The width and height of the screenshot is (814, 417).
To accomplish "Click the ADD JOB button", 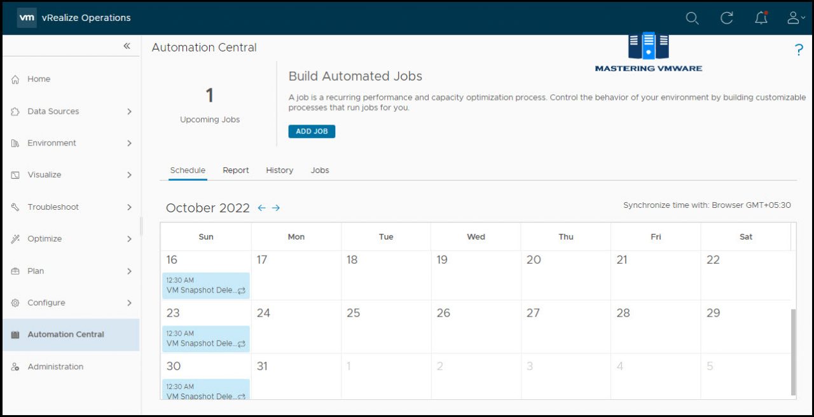I will tap(312, 131).
